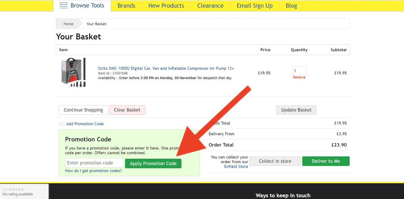Remove the Ozito item from basket
This screenshot has width=404, height=199.
299,77
